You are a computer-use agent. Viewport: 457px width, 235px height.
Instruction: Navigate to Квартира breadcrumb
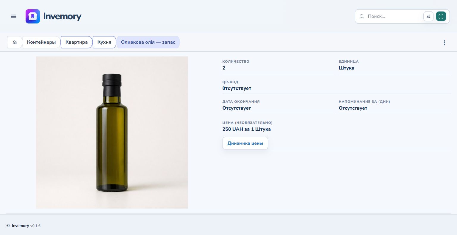point(76,42)
